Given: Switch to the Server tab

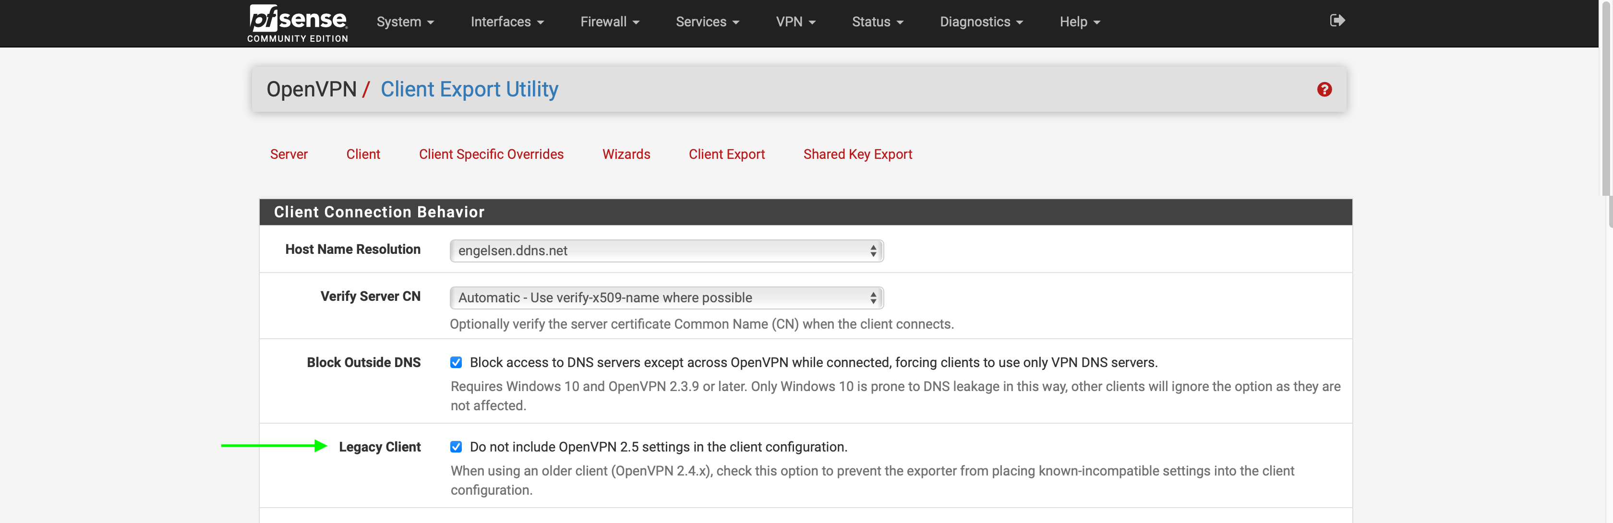Looking at the screenshot, I should pyautogui.click(x=289, y=155).
